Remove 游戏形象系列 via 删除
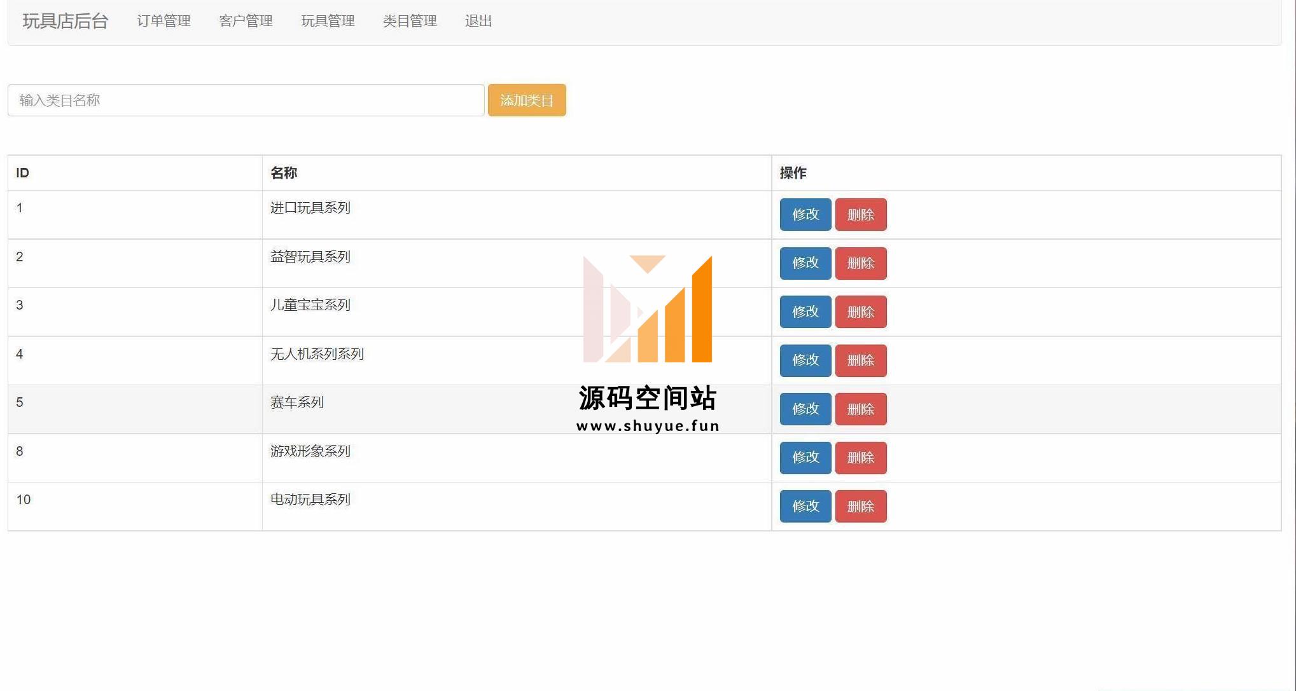 pos(861,458)
